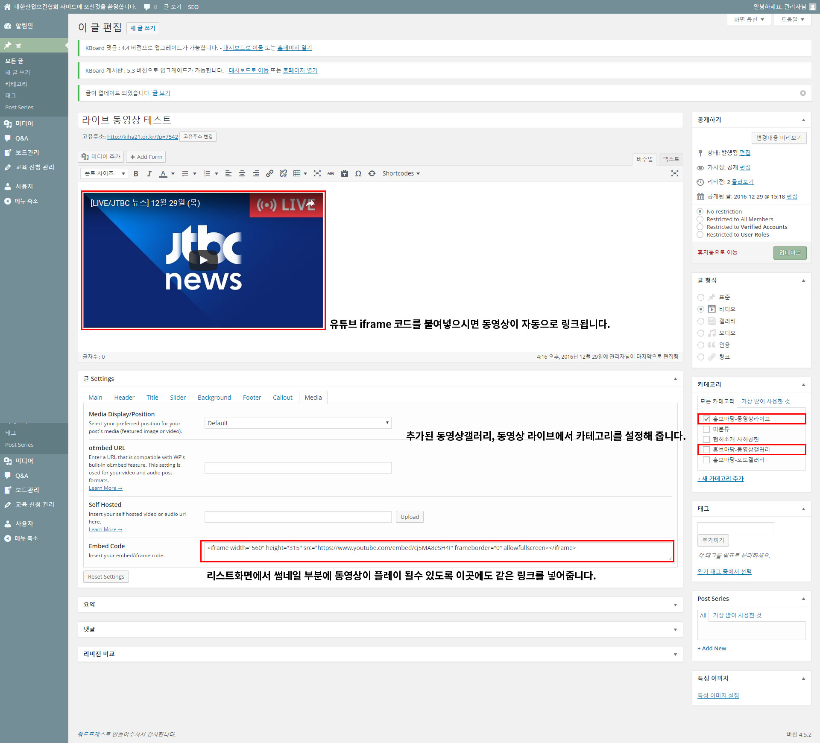This screenshot has height=743, width=820.
Task: Open the text color dropdown arrow
Action: [173, 173]
